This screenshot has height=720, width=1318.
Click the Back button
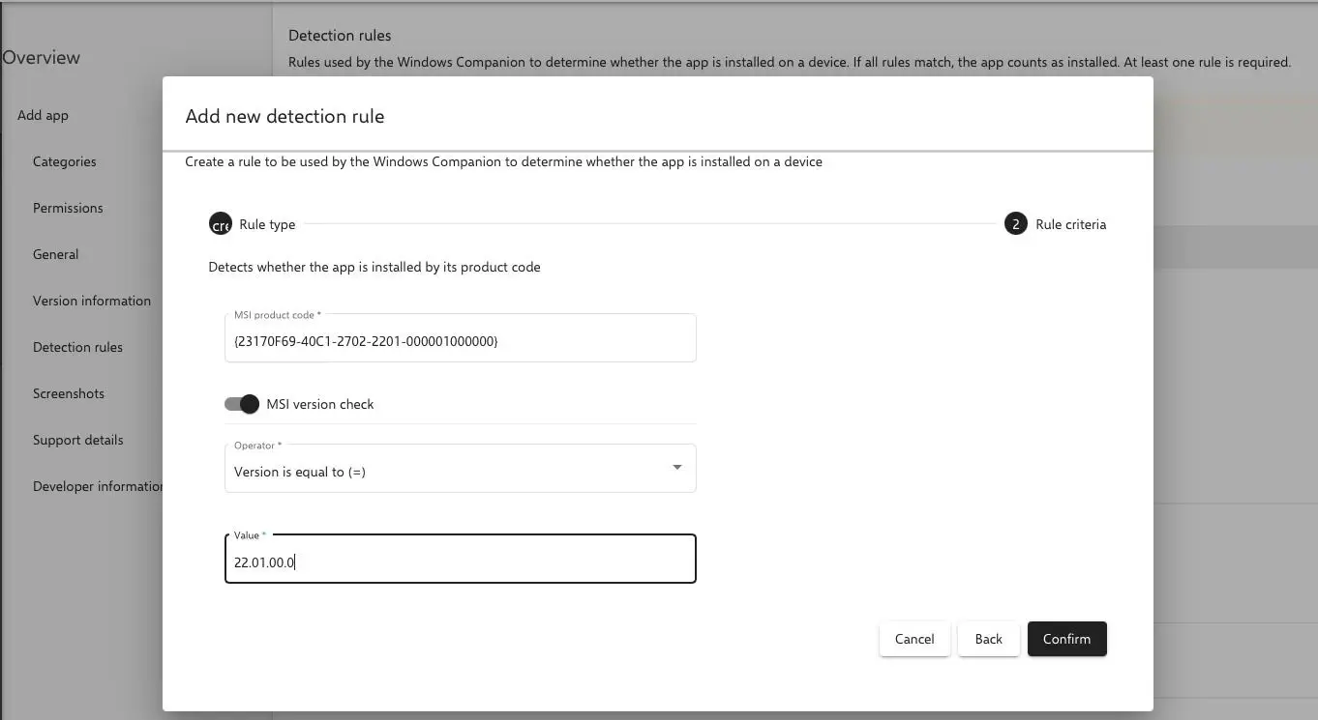[x=988, y=639]
